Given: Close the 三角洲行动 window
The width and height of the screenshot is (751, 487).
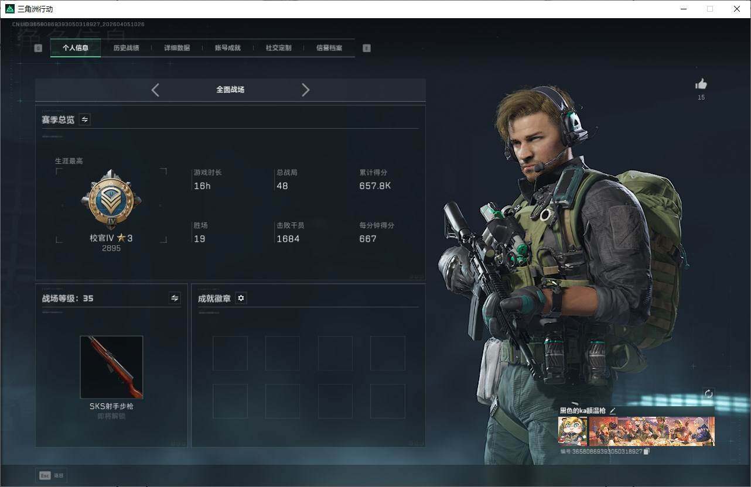Looking at the screenshot, I should point(737,9).
